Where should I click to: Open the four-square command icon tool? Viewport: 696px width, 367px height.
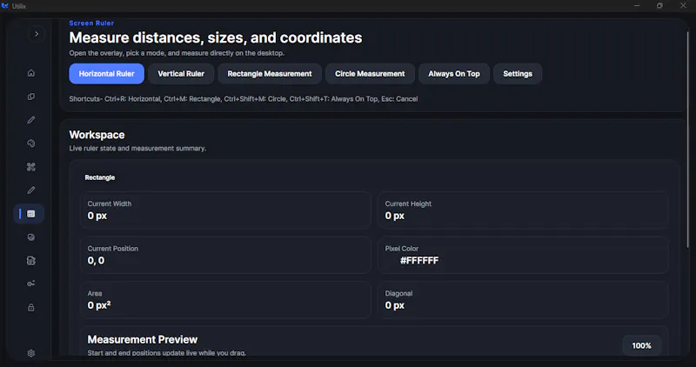pos(31,167)
